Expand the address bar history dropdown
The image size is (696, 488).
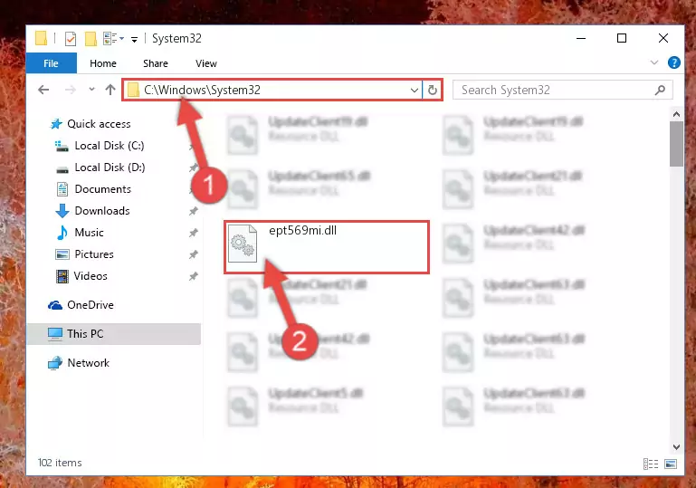[x=415, y=91]
